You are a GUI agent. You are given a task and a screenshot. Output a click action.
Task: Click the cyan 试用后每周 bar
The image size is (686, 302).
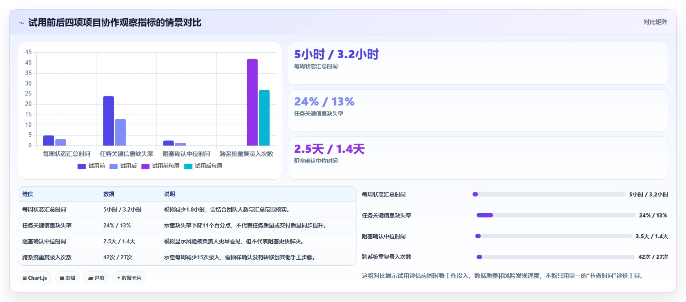coord(264,118)
